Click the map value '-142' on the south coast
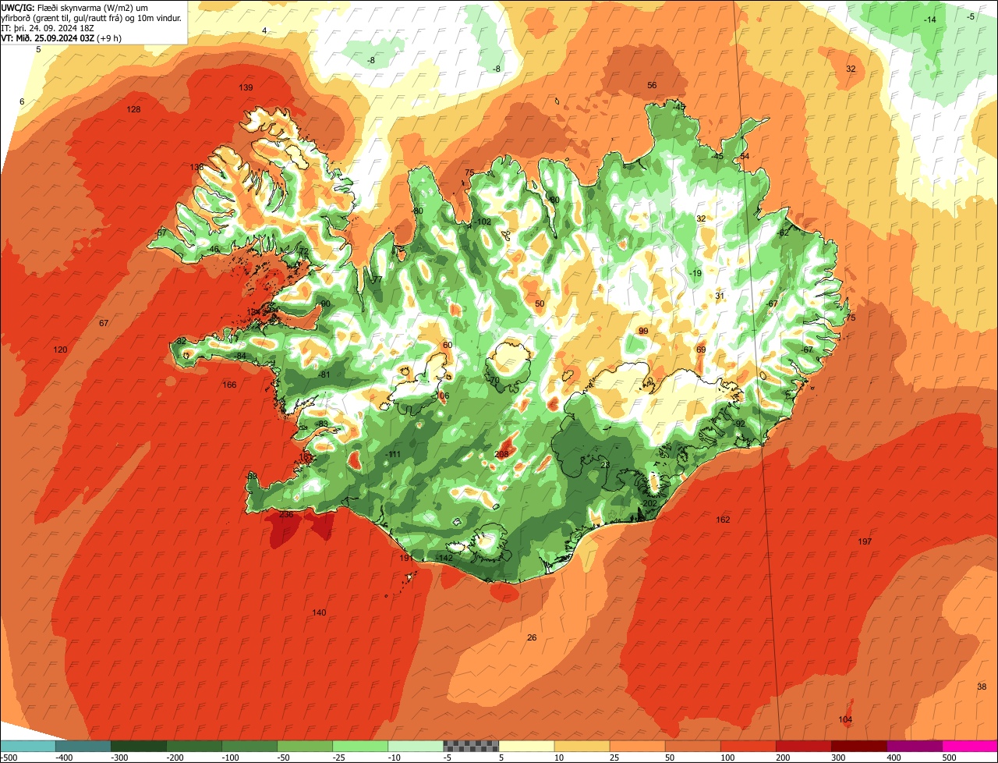The width and height of the screenshot is (998, 763). [x=444, y=558]
